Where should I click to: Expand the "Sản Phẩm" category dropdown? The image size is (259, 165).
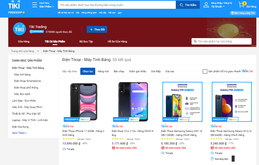point(47,6)
